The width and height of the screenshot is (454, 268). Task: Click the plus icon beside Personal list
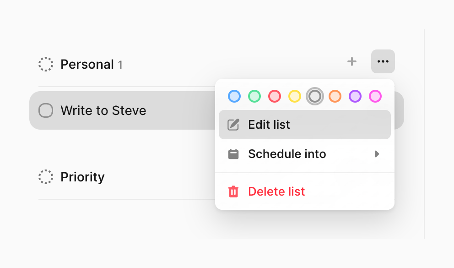(x=351, y=61)
